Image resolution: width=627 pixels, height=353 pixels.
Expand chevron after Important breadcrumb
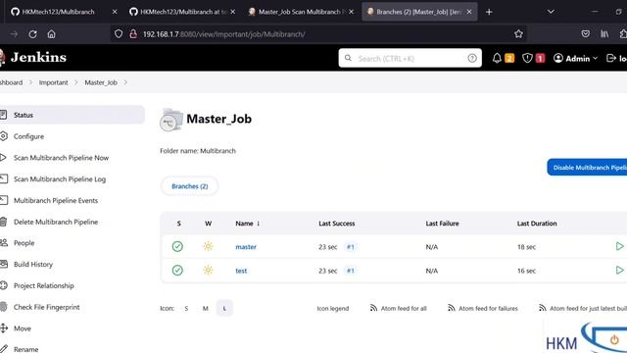click(x=76, y=82)
